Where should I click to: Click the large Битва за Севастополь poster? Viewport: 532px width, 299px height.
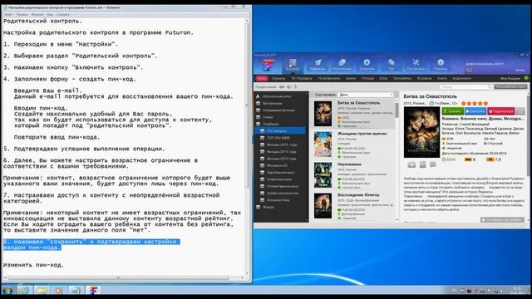pyautogui.click(x=421, y=132)
